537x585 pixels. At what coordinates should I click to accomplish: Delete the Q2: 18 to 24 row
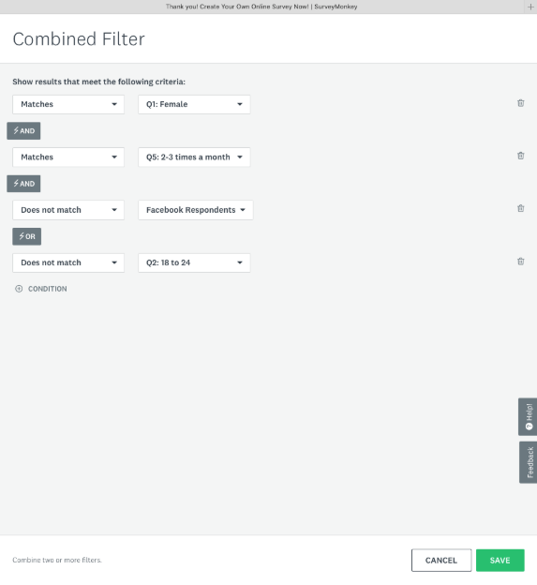click(x=520, y=262)
